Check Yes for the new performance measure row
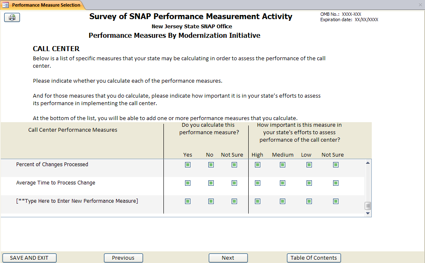The height and width of the screenshot is (263, 425). point(188,201)
